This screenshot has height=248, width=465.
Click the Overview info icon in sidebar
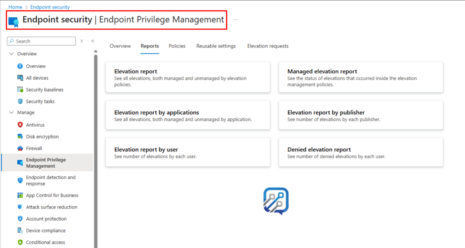click(20, 66)
